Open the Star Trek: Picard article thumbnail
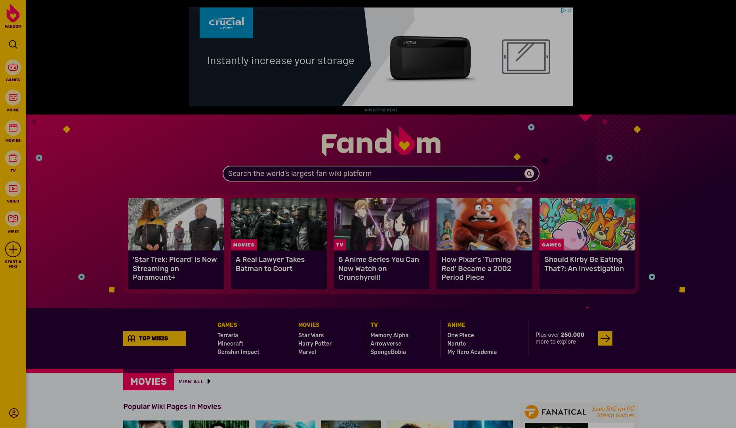 [176, 224]
